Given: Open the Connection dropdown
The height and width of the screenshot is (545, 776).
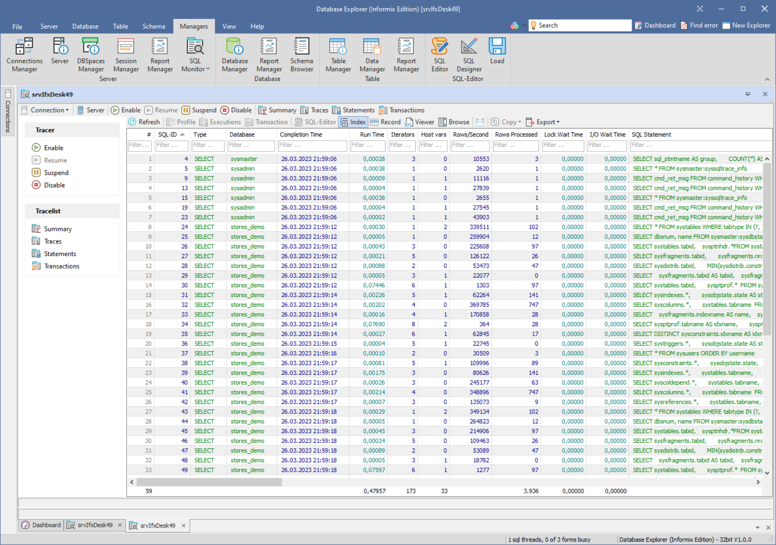Looking at the screenshot, I should [x=45, y=110].
